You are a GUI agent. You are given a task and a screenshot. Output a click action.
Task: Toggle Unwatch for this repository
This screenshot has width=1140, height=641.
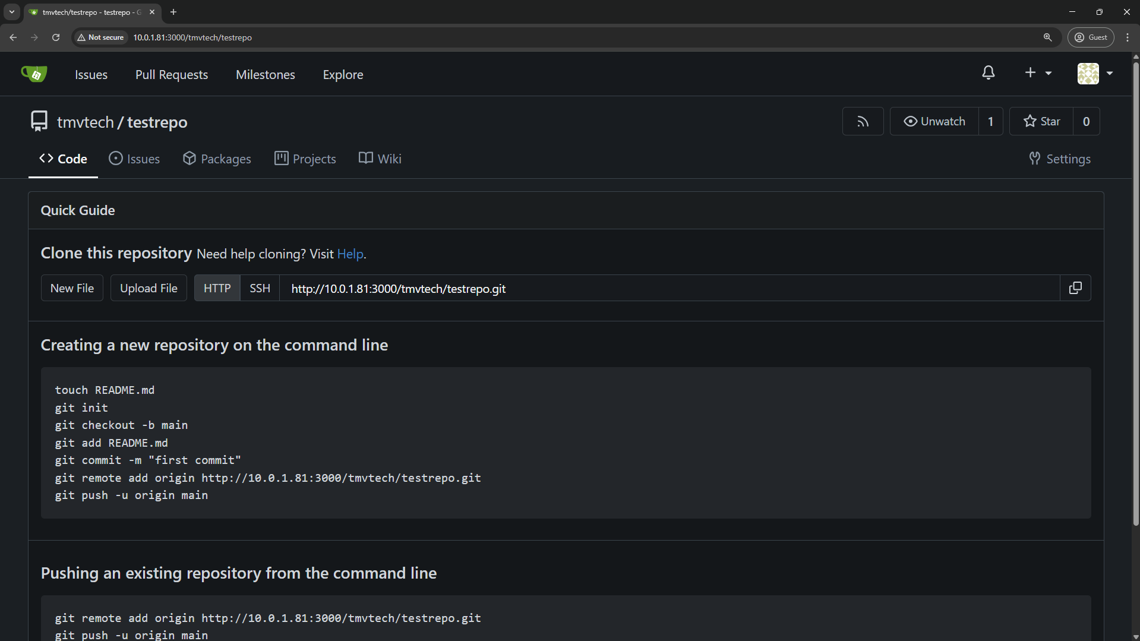pos(934,121)
